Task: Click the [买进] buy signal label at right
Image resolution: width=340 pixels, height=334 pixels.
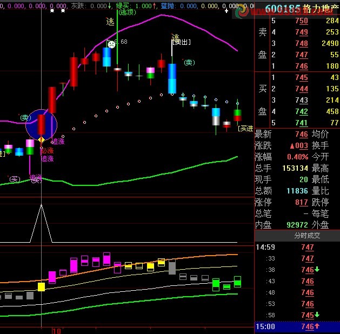Action: click(x=245, y=128)
